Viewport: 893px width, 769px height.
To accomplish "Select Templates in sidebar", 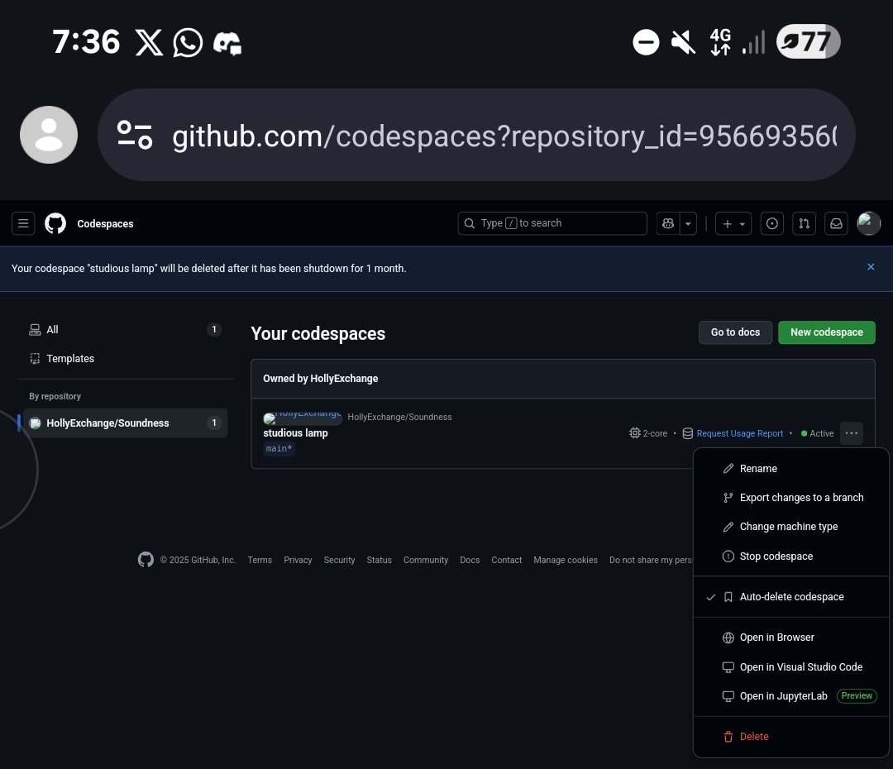I will [124, 358].
